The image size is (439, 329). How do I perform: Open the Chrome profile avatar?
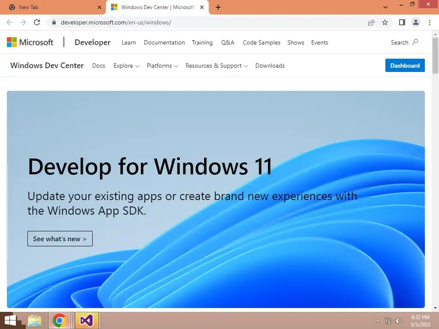(x=416, y=22)
